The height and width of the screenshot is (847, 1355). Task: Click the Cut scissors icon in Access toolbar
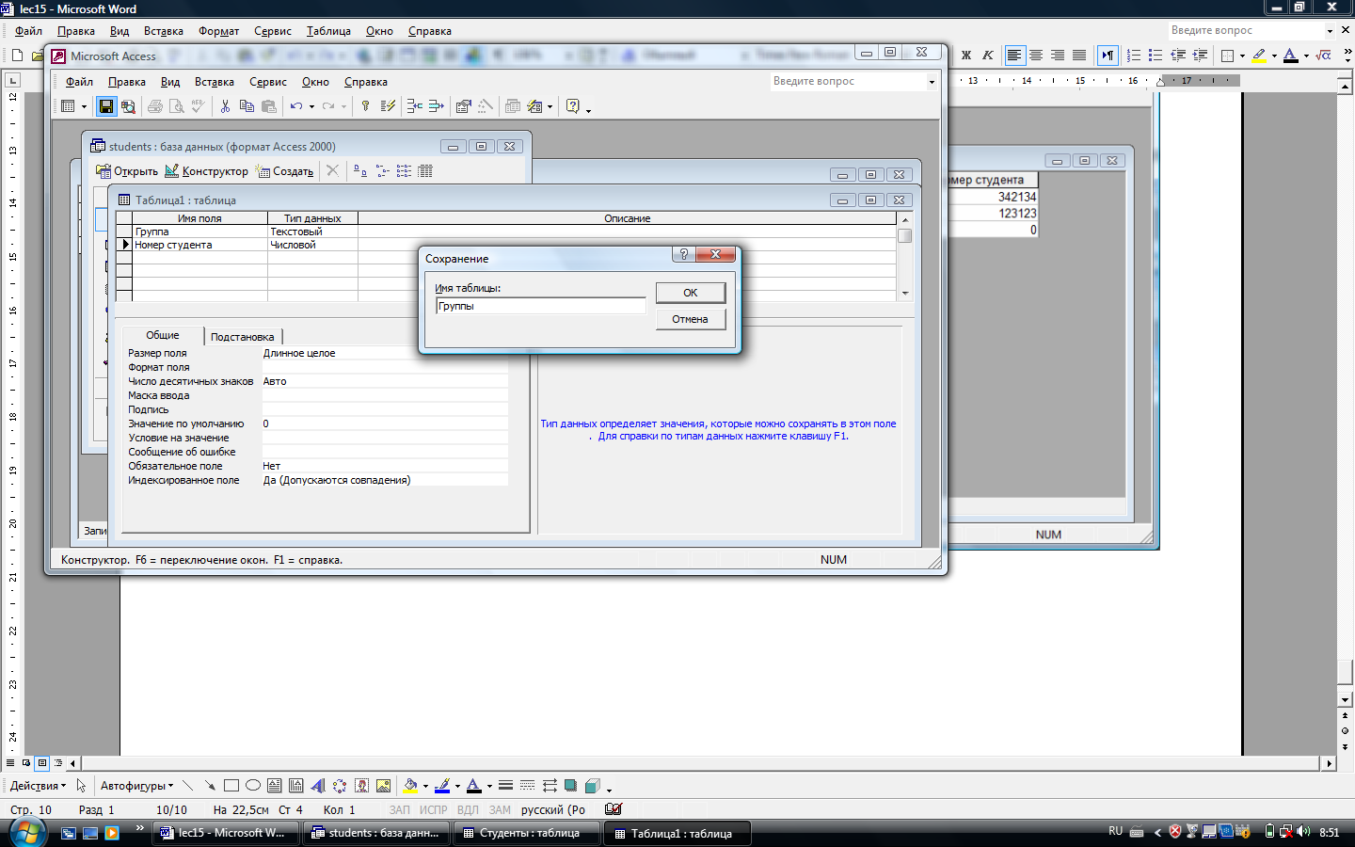225,106
